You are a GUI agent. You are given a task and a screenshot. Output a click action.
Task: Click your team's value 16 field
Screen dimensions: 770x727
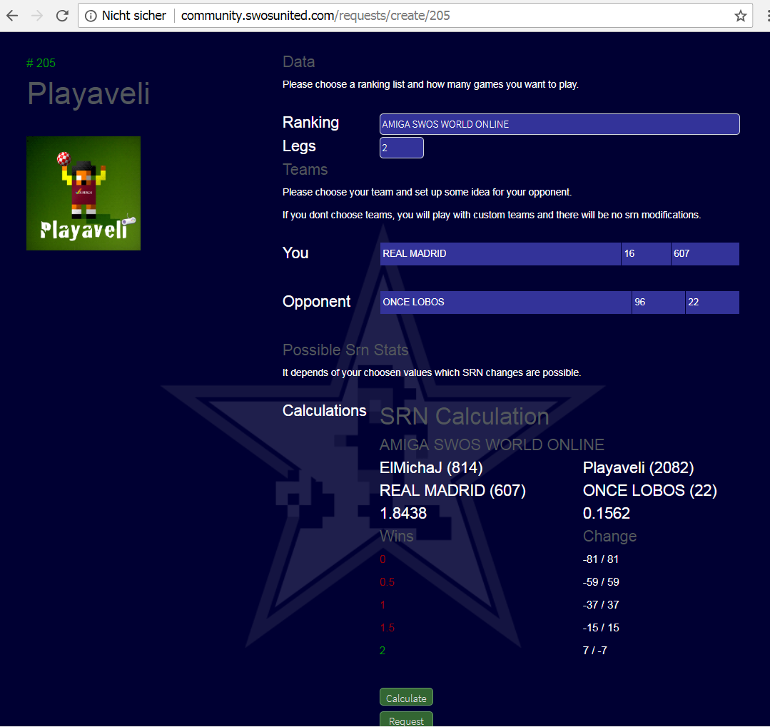point(645,254)
